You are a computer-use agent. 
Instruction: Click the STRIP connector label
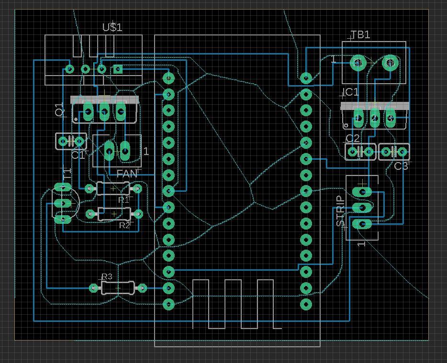341,211
